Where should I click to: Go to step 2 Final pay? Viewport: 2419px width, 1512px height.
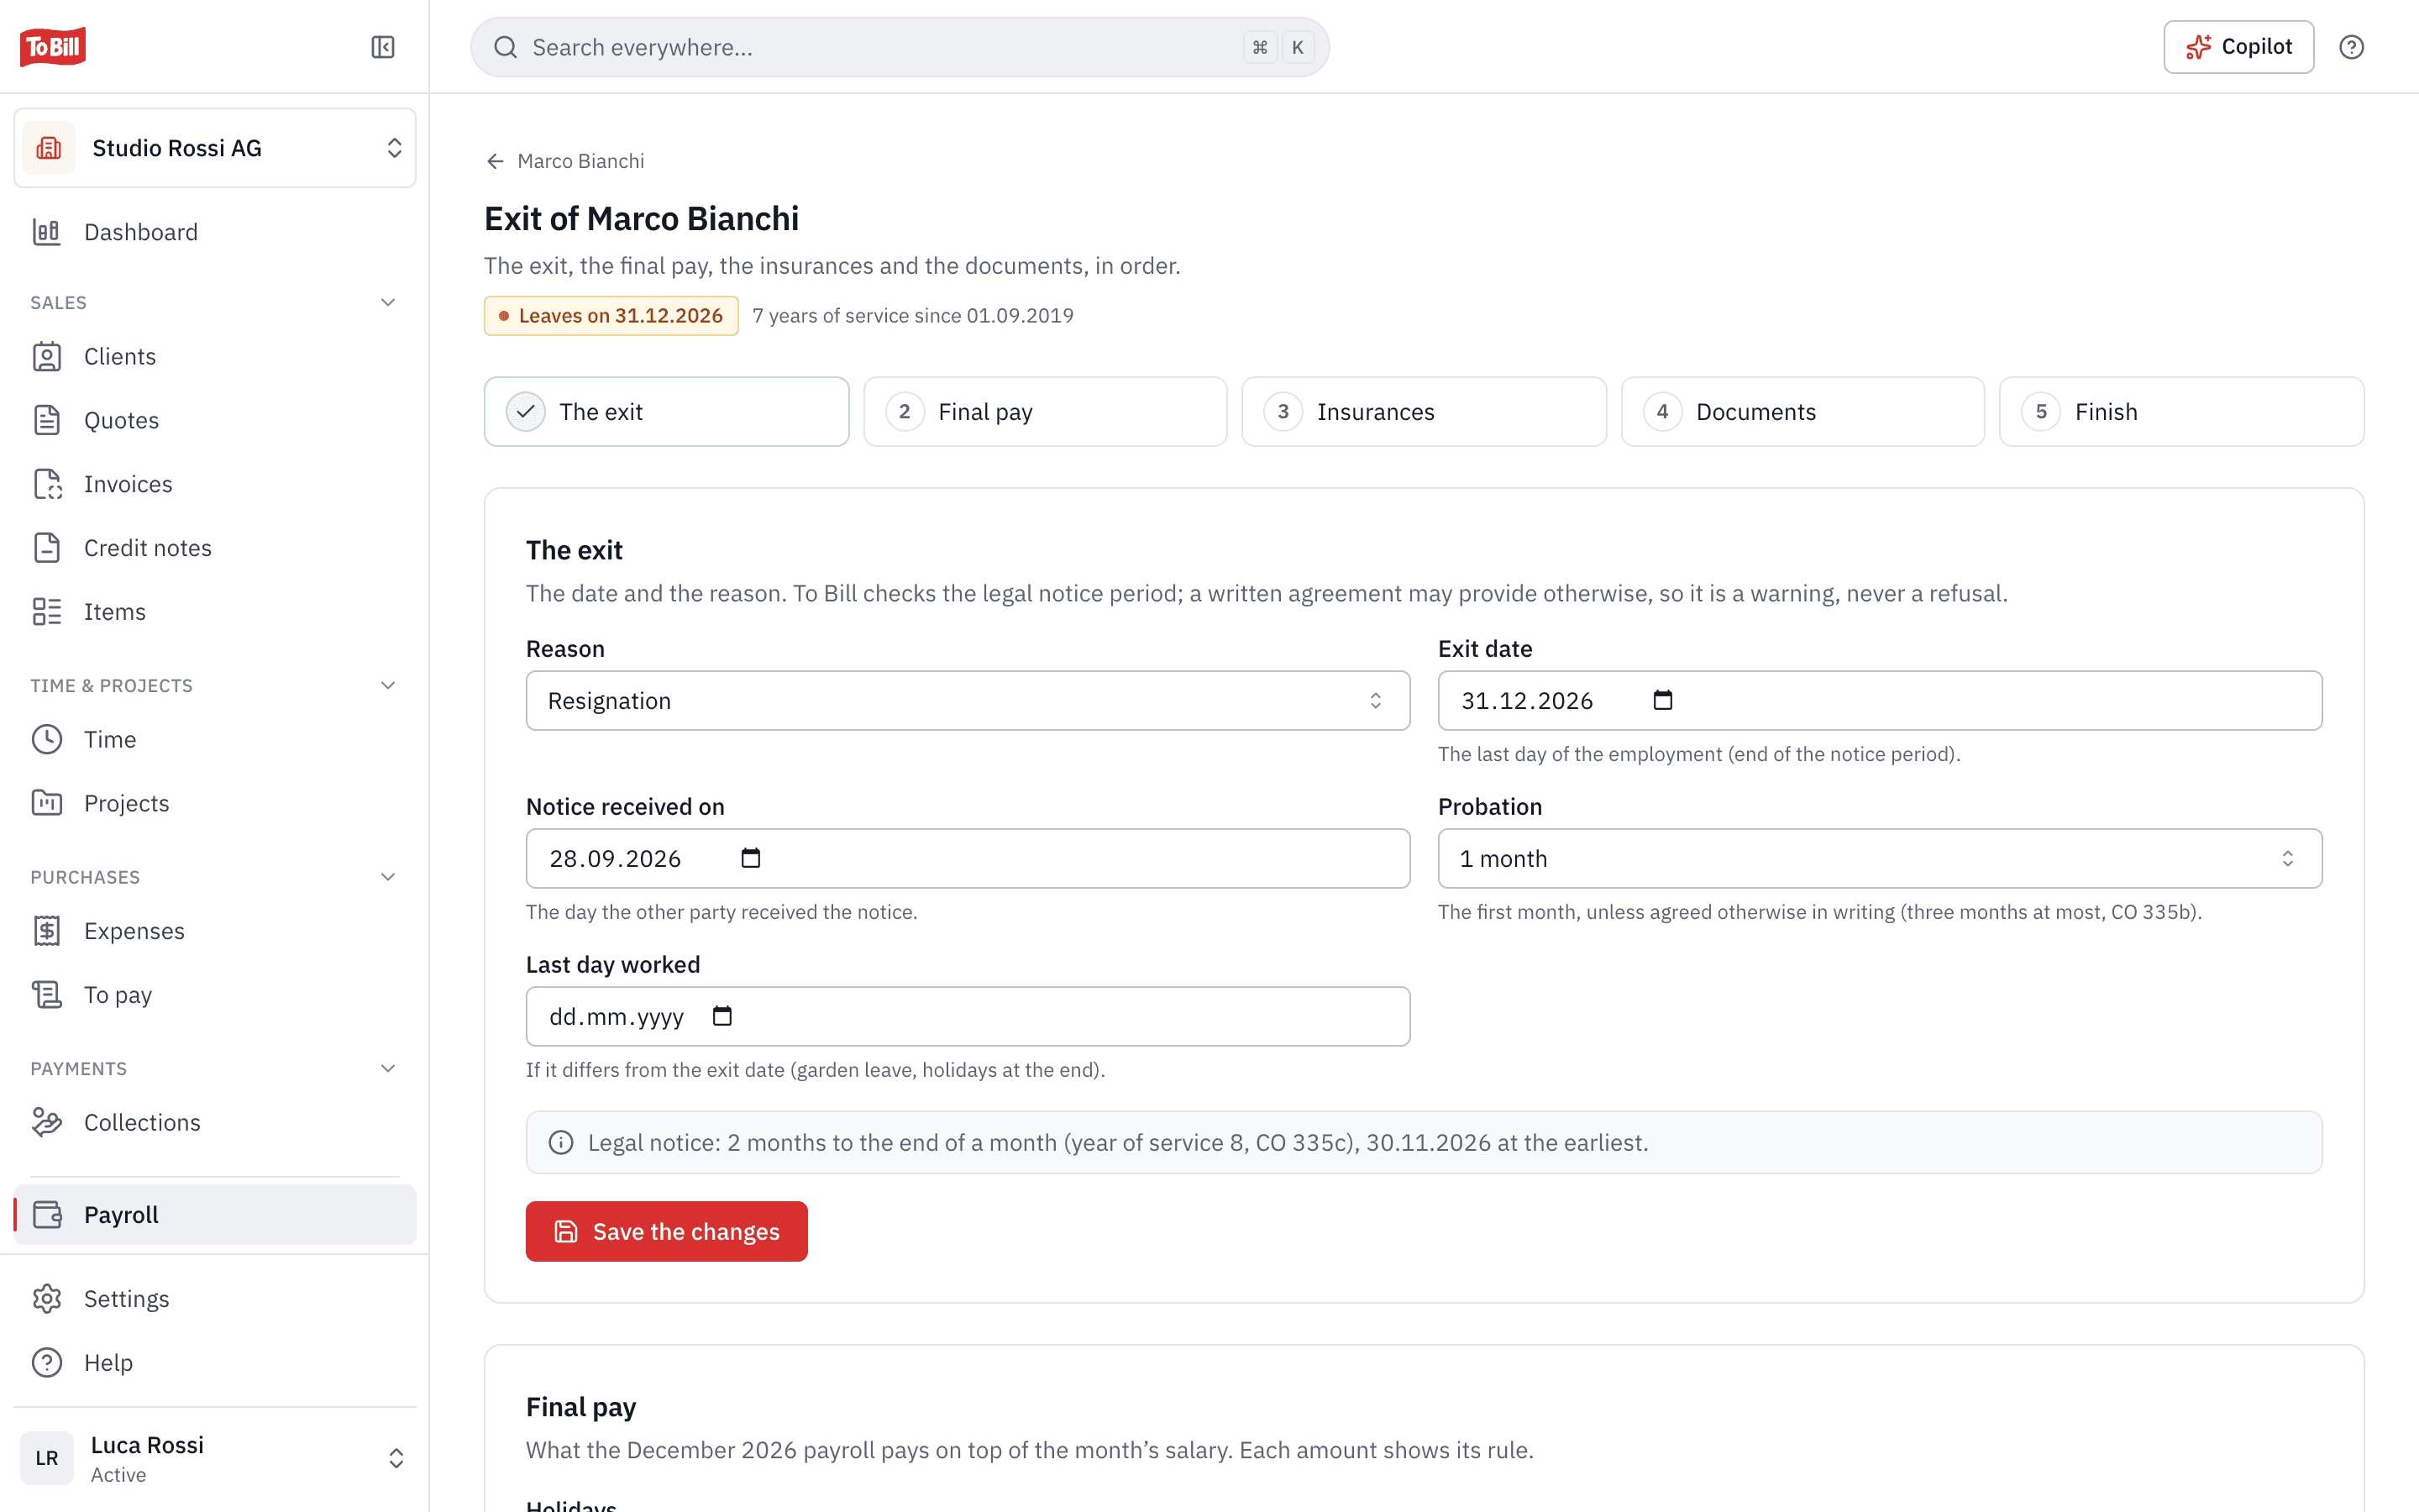pyautogui.click(x=1045, y=411)
